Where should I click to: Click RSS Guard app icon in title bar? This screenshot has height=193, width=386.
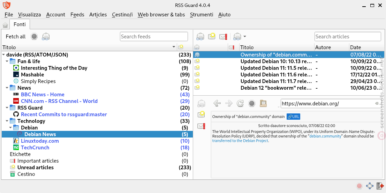click(6, 5)
